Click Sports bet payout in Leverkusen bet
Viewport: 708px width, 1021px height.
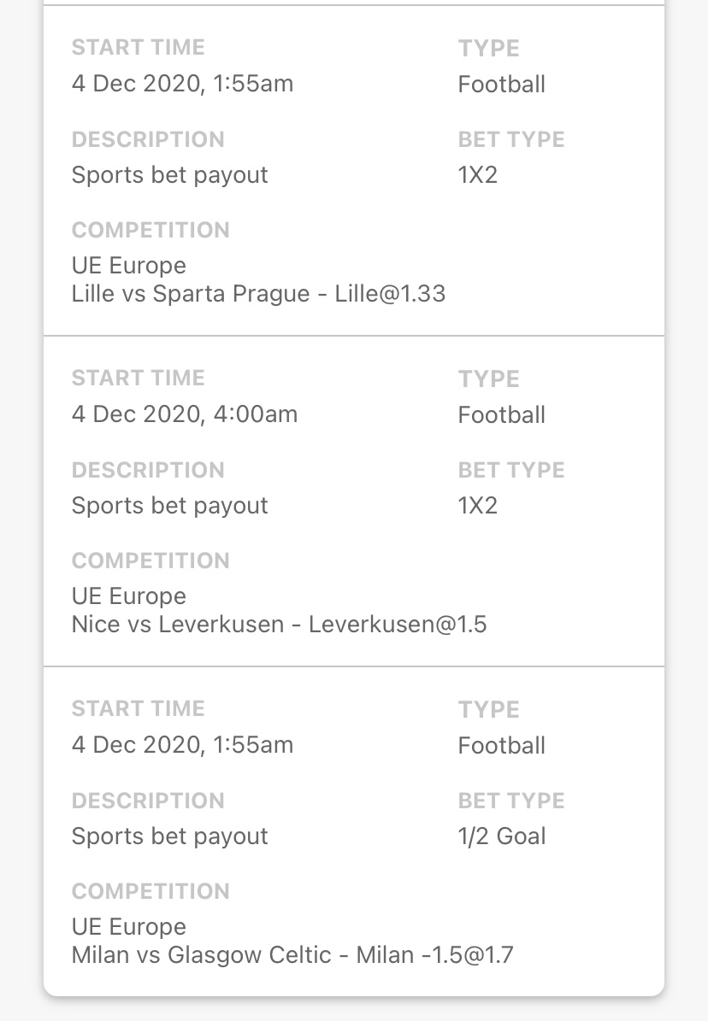[170, 506]
